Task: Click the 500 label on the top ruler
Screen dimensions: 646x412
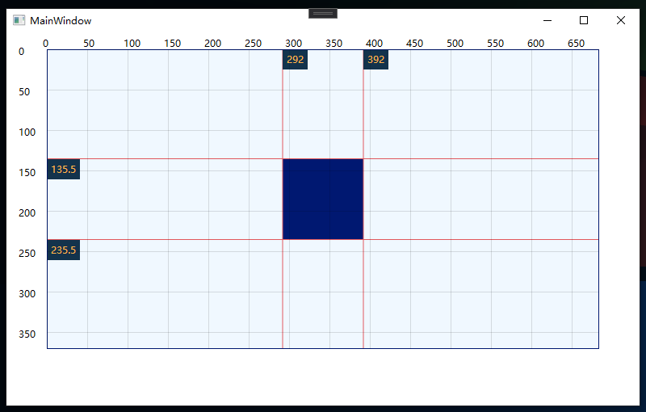Action: click(455, 44)
